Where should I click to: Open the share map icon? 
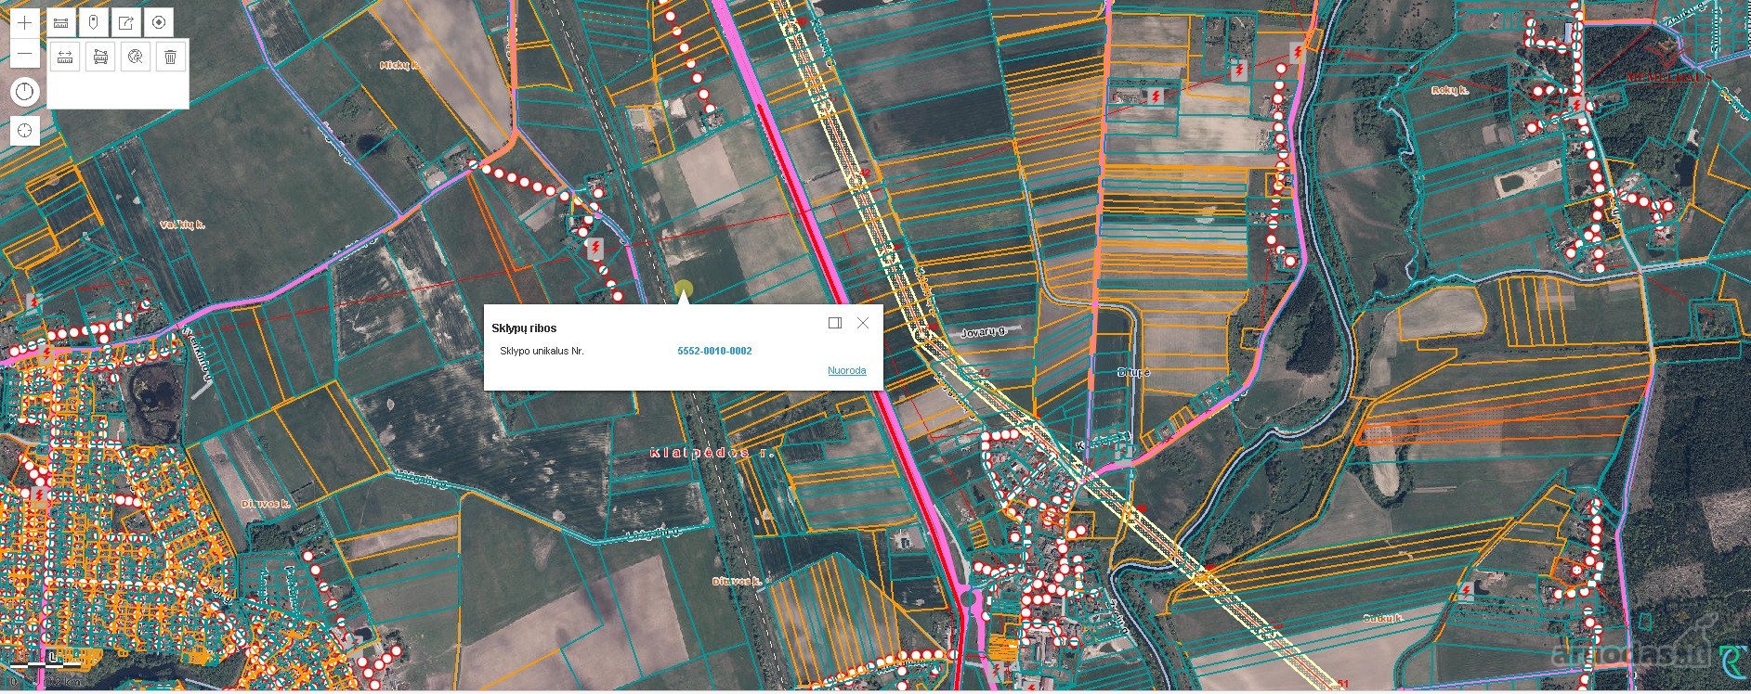pos(126,22)
